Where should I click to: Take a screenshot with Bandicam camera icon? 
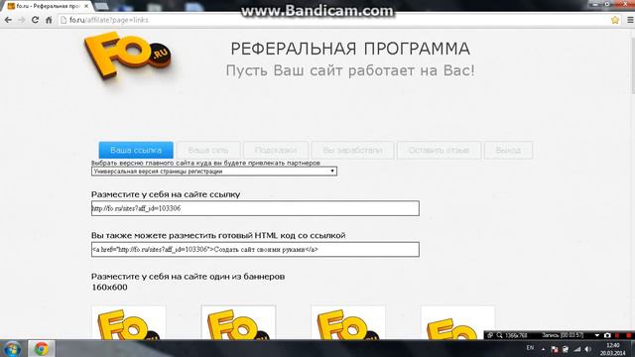(x=607, y=335)
